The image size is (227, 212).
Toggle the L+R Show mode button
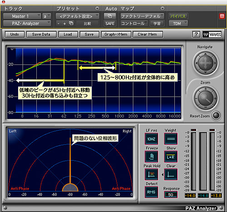171,157
